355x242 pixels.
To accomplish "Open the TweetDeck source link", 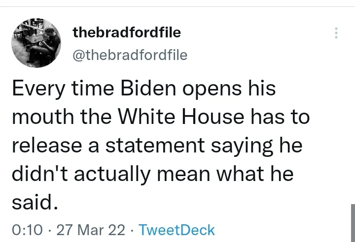I will point(177,230).
